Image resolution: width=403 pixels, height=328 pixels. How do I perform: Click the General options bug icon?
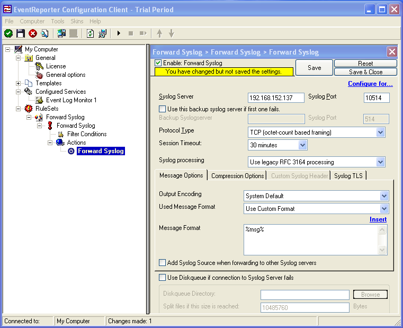point(39,75)
